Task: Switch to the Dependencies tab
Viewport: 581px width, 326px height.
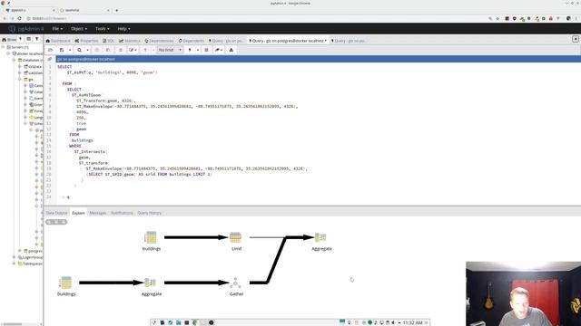Action: [159, 41]
